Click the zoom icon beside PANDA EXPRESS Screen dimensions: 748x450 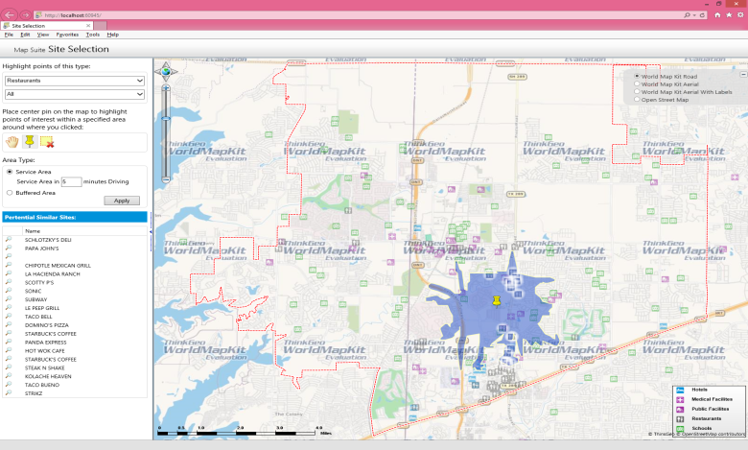[9, 343]
